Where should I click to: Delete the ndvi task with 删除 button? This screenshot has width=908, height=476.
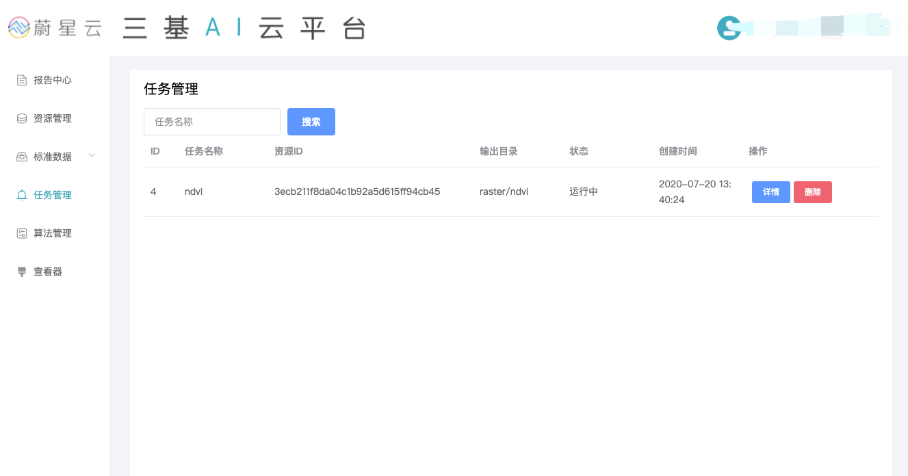coord(812,192)
